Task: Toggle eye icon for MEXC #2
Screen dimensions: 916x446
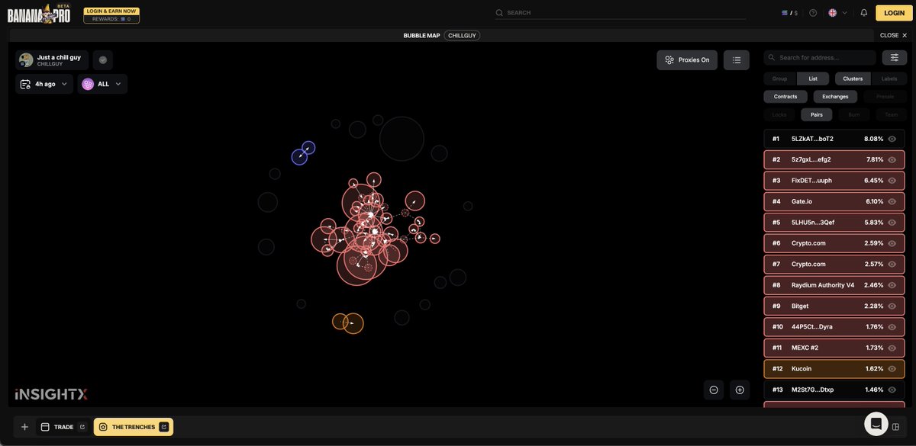Action: [892, 348]
